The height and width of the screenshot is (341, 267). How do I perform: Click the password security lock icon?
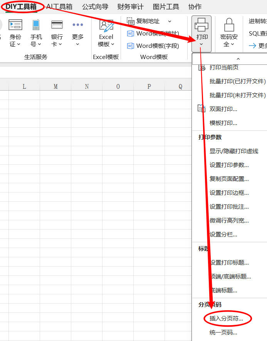tap(229, 25)
